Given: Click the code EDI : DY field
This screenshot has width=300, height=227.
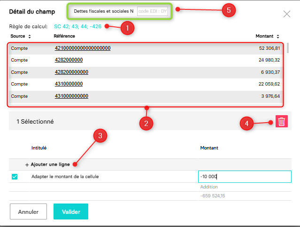Looking at the screenshot, I should point(152,11).
